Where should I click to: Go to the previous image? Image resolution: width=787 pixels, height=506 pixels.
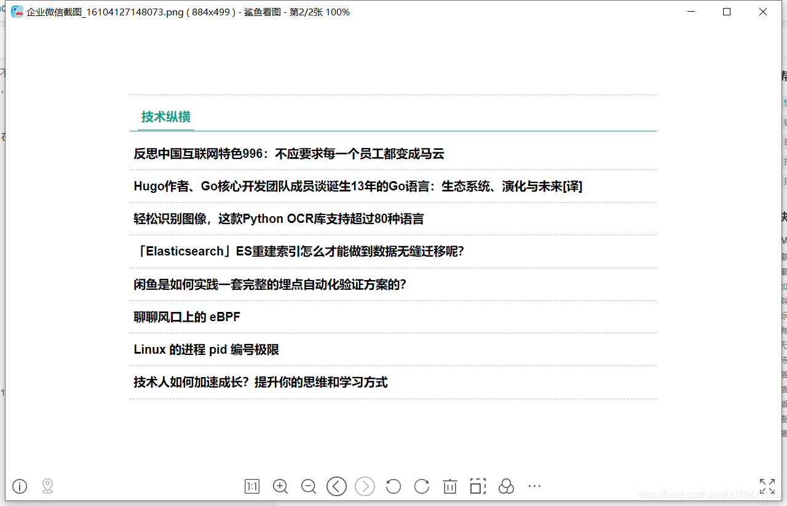pos(336,486)
